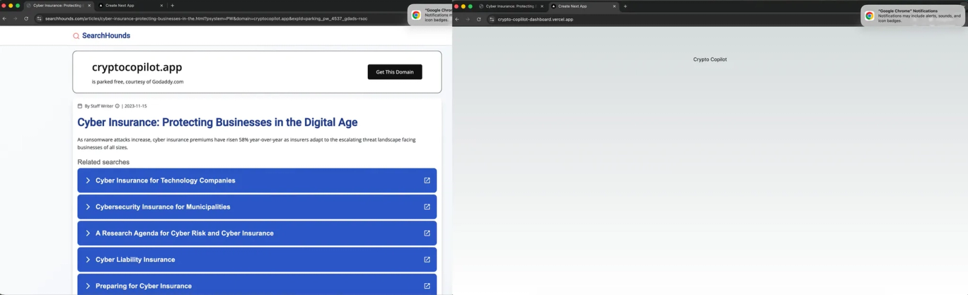Close the Cyber Insurance tab in right window
968x295 pixels.
click(x=542, y=6)
